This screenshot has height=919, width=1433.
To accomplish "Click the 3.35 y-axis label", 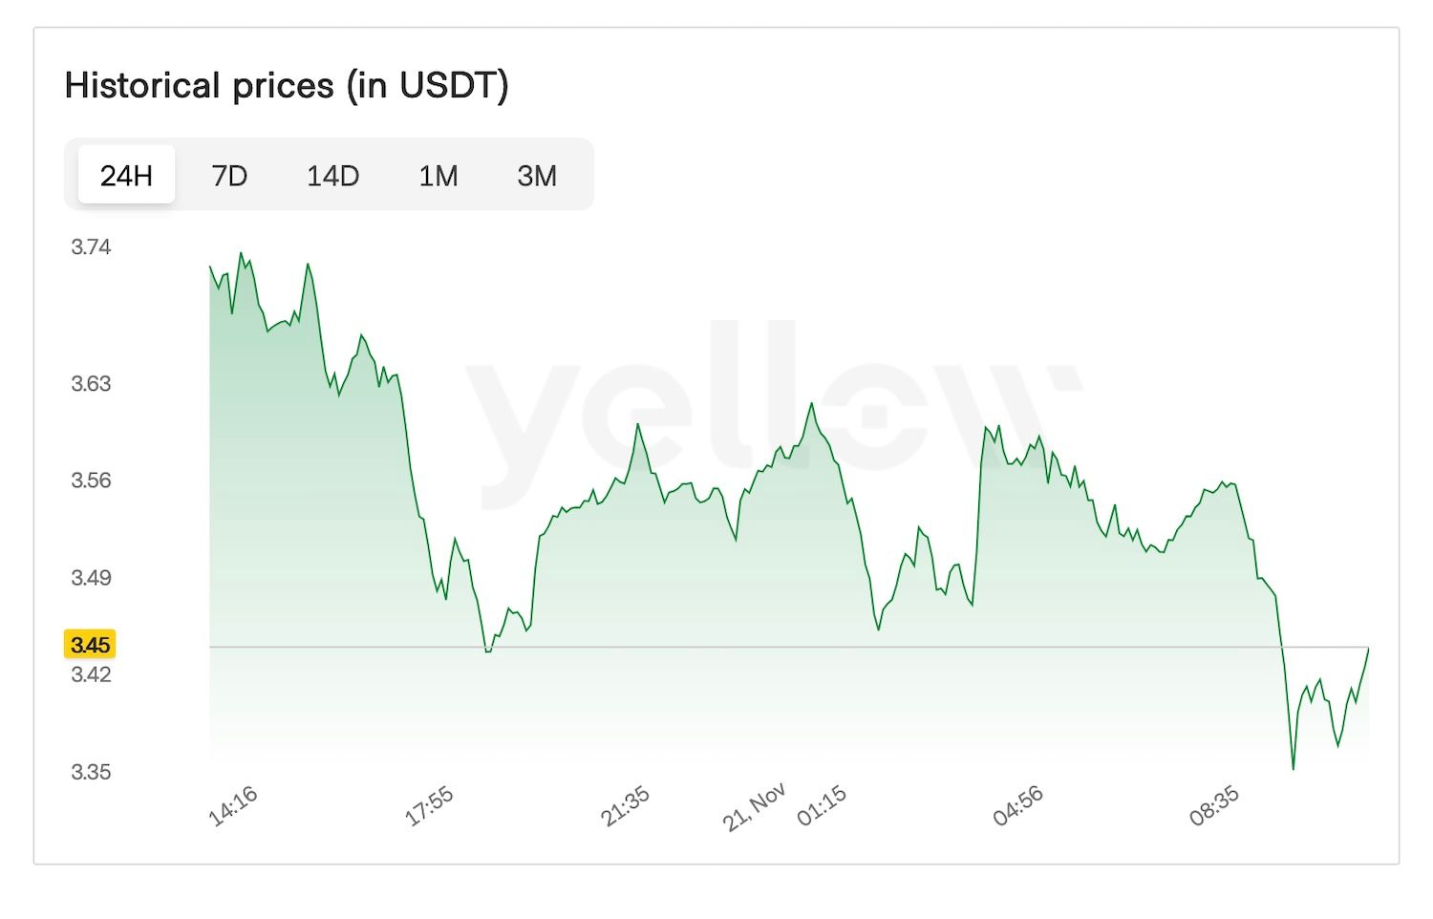I will tap(91, 772).
